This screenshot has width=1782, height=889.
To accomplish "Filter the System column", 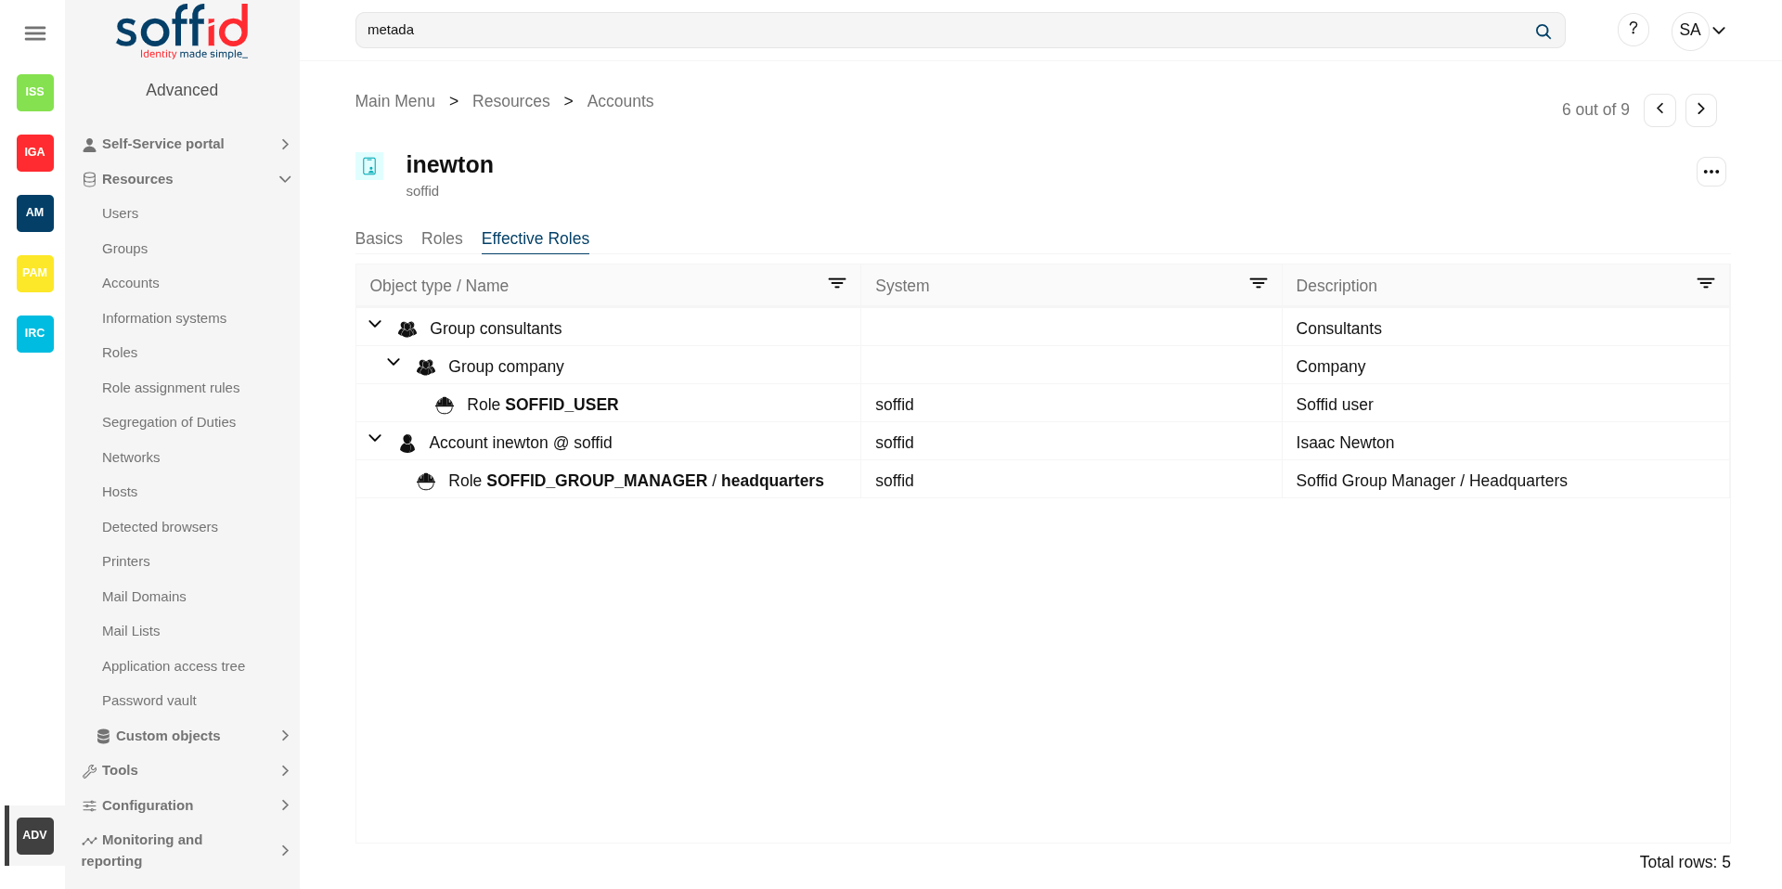I will point(1258,284).
